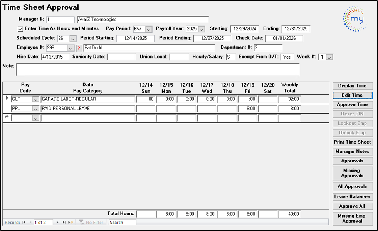The width and height of the screenshot is (378, 231).
Task: Click inside the Note text field
Action: (x=158, y=70)
